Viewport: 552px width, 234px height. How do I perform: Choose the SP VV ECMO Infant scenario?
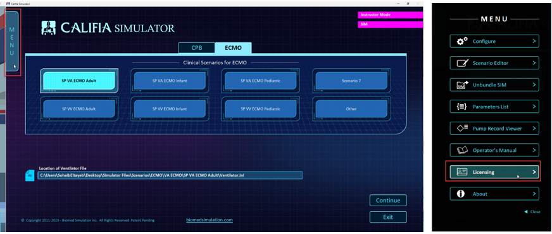point(170,108)
